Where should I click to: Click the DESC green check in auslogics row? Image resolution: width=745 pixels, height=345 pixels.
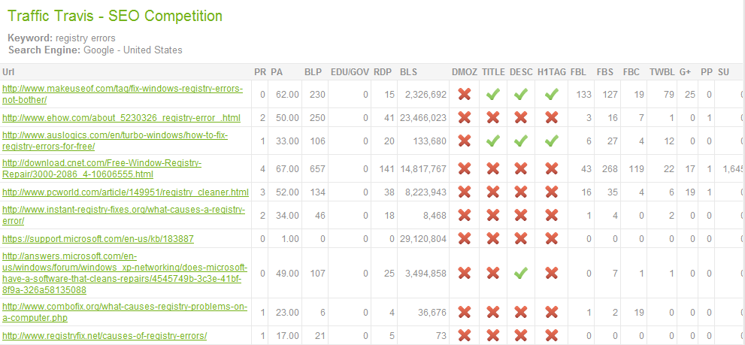tap(521, 141)
